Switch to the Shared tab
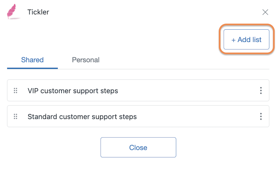 [32, 60]
